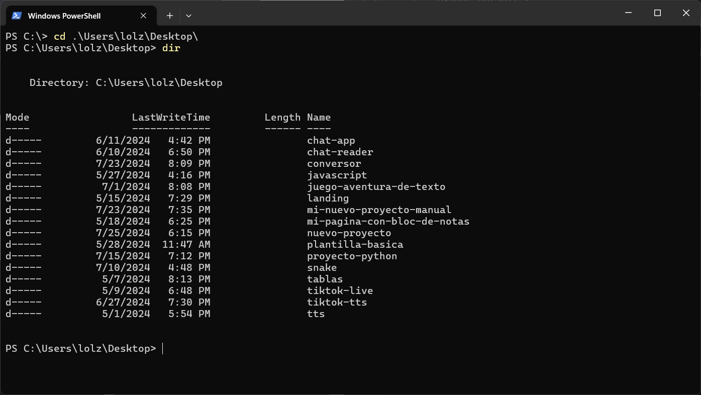
Task: Click the date '6/11/2024' for chat-app
Action: tap(123, 141)
